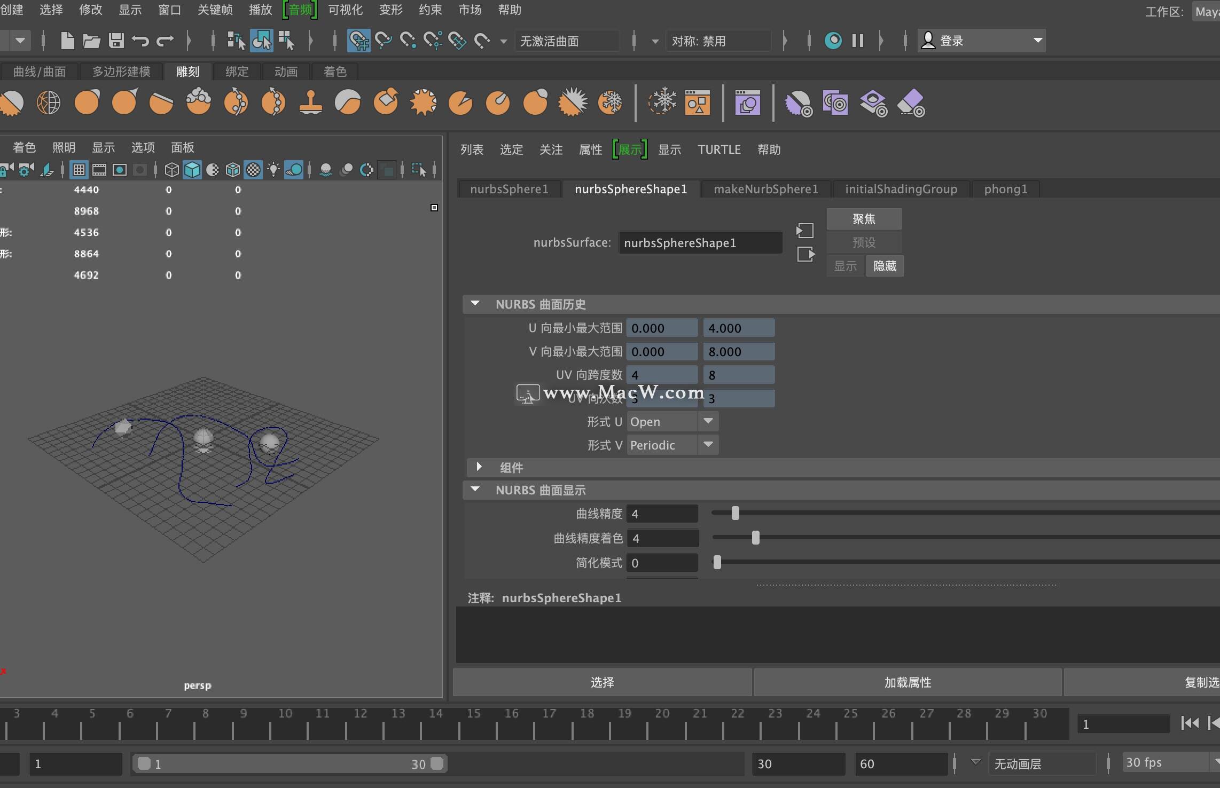Image resolution: width=1220 pixels, height=788 pixels.
Task: Expand the 组件 section
Action: [479, 467]
